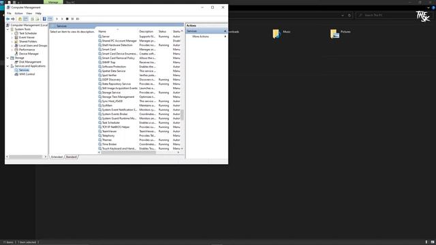Image resolution: width=436 pixels, height=245 pixels.
Task: Click the gear icon beside Themes service
Action: pos(100,140)
